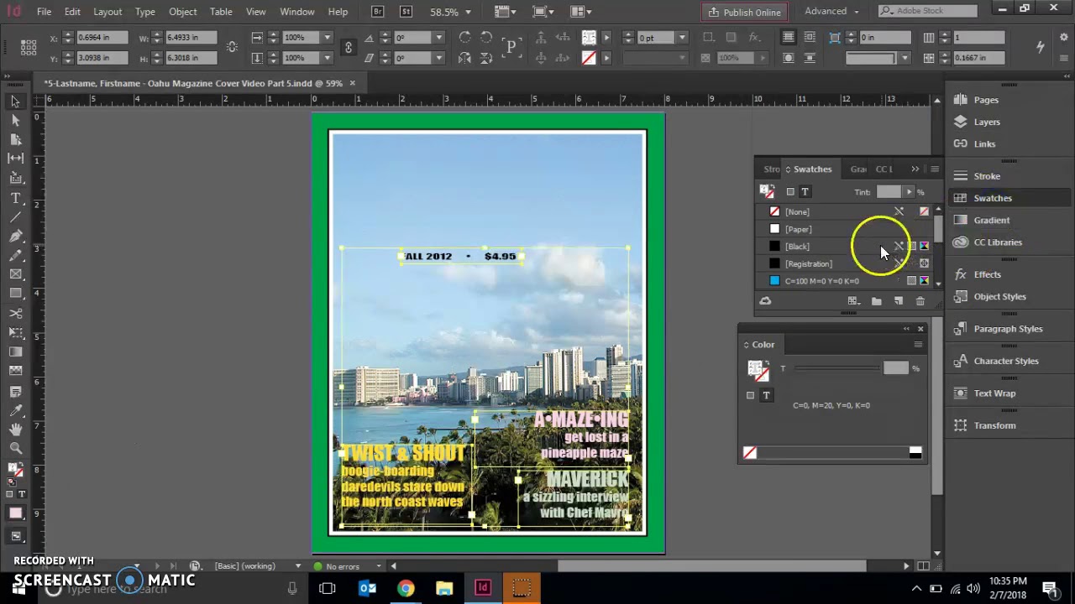Click the tint slider in Color panel
The height and width of the screenshot is (604, 1075).
(836, 368)
